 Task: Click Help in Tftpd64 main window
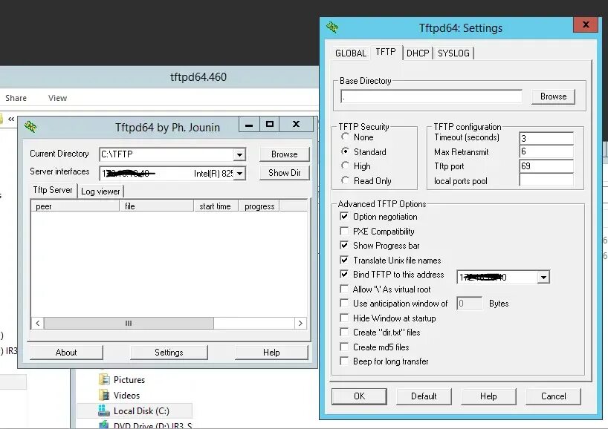coord(271,353)
